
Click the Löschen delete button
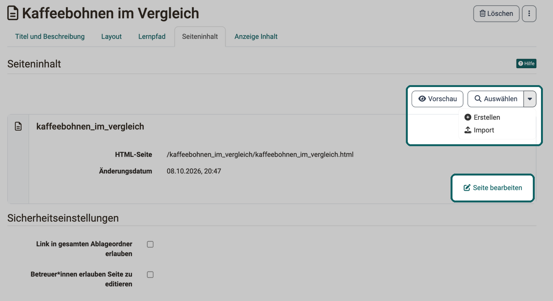pos(496,14)
